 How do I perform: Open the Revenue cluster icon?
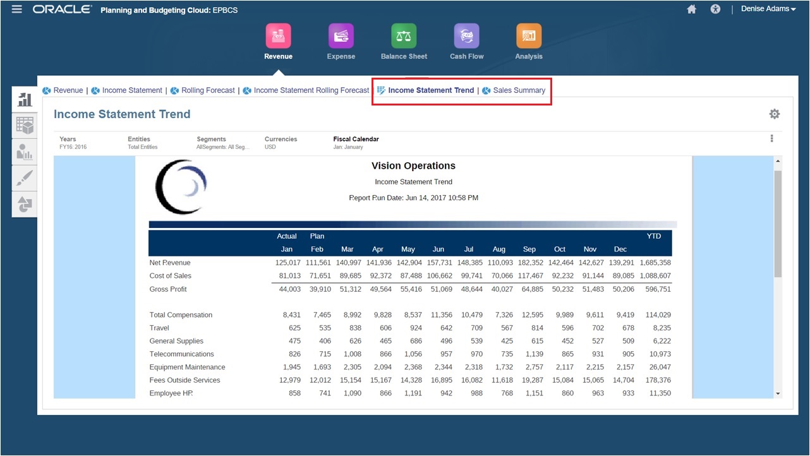click(x=278, y=36)
